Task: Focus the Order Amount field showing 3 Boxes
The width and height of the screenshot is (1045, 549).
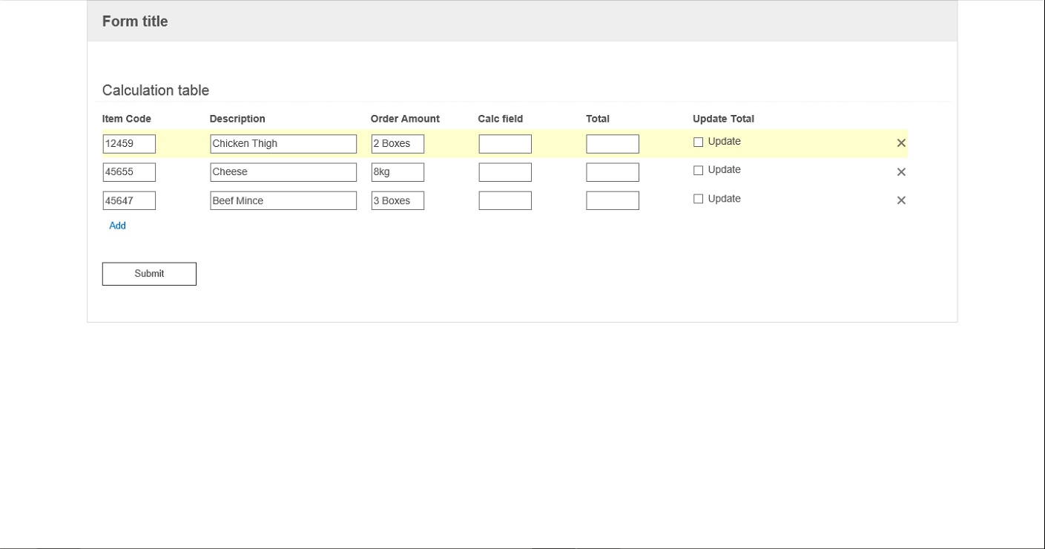Action: click(398, 201)
